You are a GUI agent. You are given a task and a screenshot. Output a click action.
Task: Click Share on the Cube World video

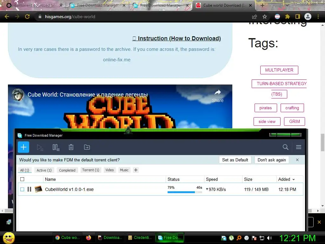[218, 96]
